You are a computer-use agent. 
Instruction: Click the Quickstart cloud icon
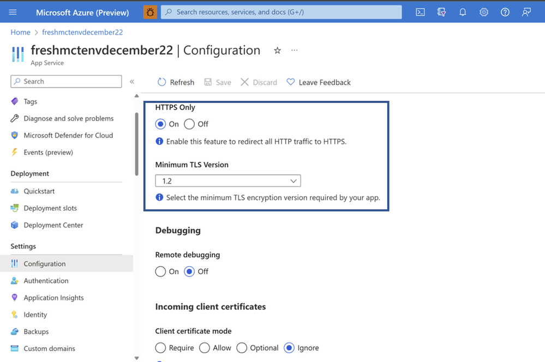pyautogui.click(x=15, y=191)
